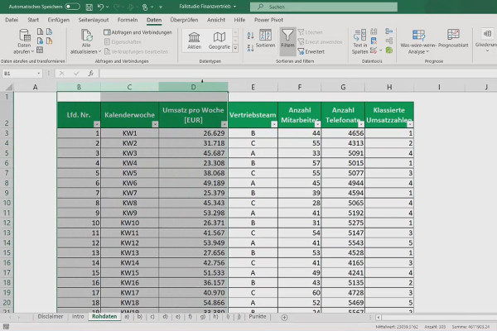Open the Sortieren dialog
Screen dimensions: 497x331
[x=265, y=39]
